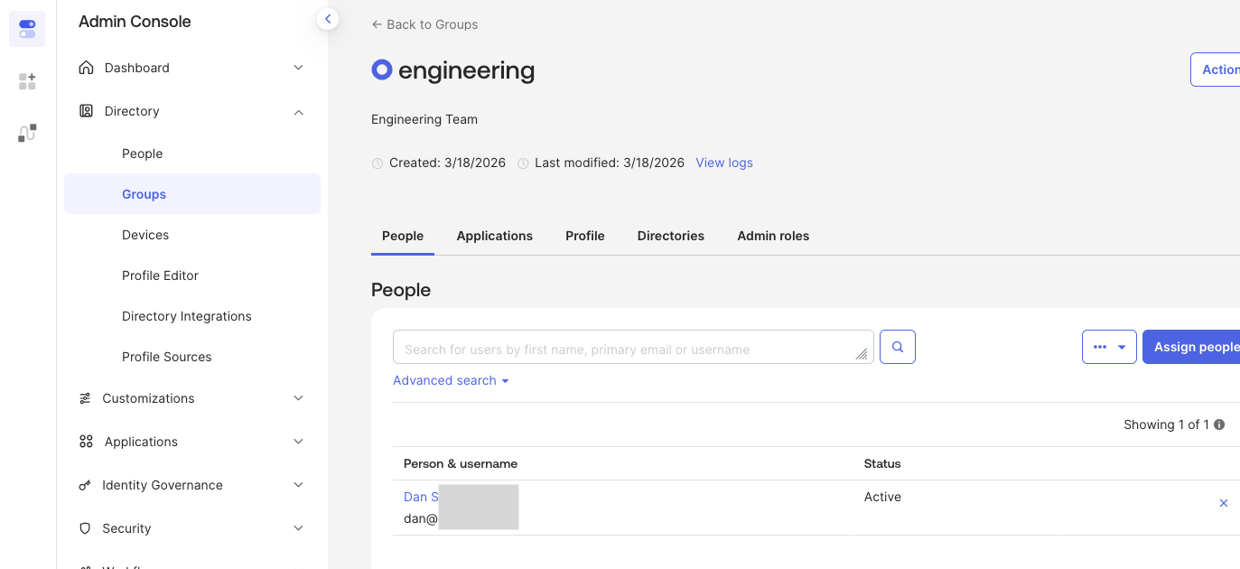Select the Workflows connector icon in left rail
Image resolution: width=1240 pixels, height=569 pixels.
[26, 133]
